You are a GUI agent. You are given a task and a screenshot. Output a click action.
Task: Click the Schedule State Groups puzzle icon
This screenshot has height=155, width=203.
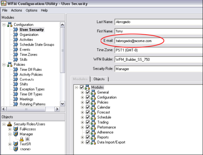(x=16, y=44)
